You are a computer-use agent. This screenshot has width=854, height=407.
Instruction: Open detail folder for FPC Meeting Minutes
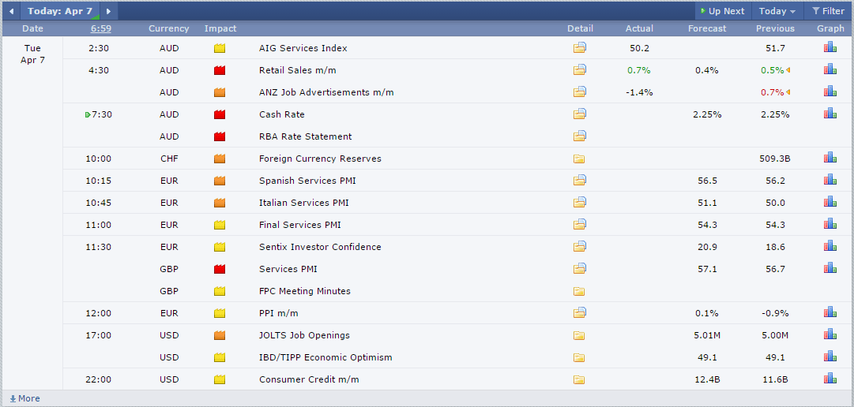pyautogui.click(x=579, y=291)
